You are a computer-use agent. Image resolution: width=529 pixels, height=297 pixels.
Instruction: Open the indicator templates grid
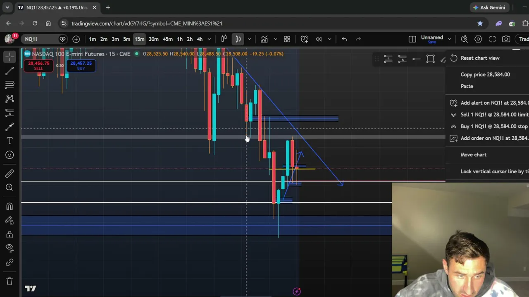[x=287, y=39]
